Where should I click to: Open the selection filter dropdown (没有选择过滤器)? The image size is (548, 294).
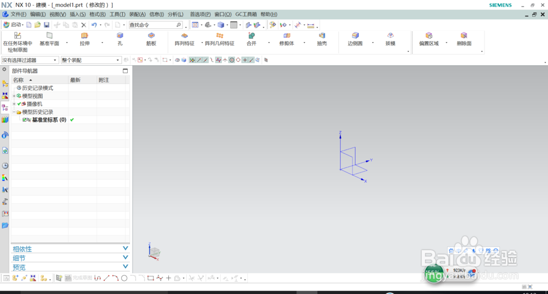click(x=30, y=60)
